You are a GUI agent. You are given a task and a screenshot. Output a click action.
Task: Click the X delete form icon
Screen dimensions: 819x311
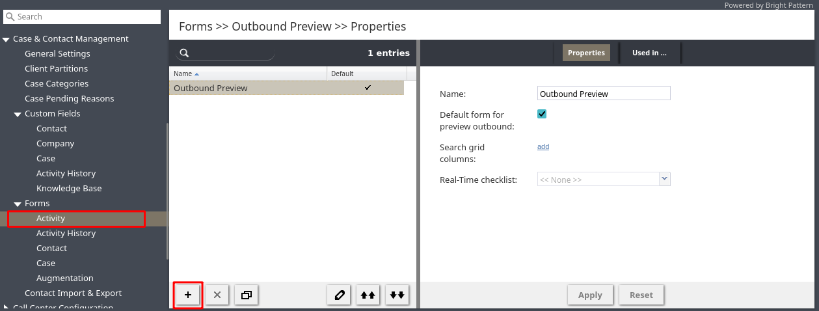point(217,295)
